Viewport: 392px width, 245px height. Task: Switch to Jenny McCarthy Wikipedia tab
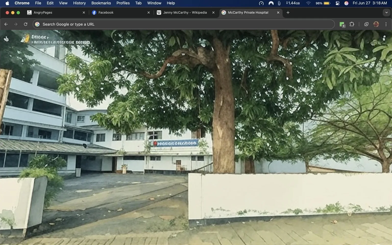click(185, 13)
